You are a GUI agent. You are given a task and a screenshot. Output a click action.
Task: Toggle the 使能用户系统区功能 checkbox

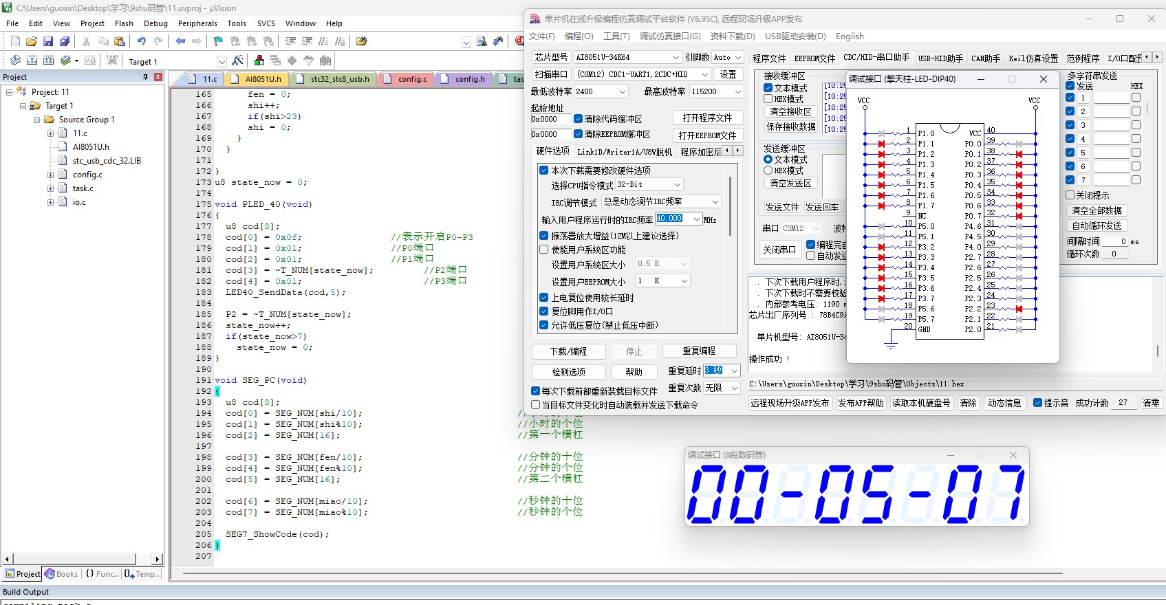[544, 250]
